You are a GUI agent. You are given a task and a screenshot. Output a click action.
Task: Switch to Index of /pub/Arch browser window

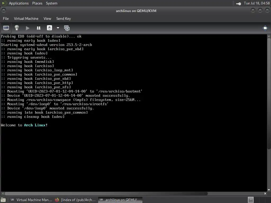coord(75,200)
